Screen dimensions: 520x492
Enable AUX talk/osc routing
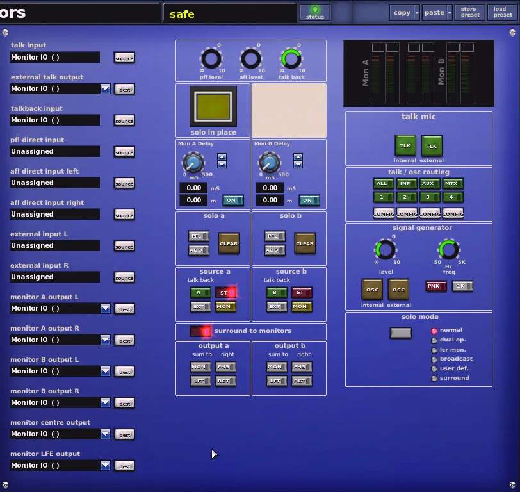point(430,183)
